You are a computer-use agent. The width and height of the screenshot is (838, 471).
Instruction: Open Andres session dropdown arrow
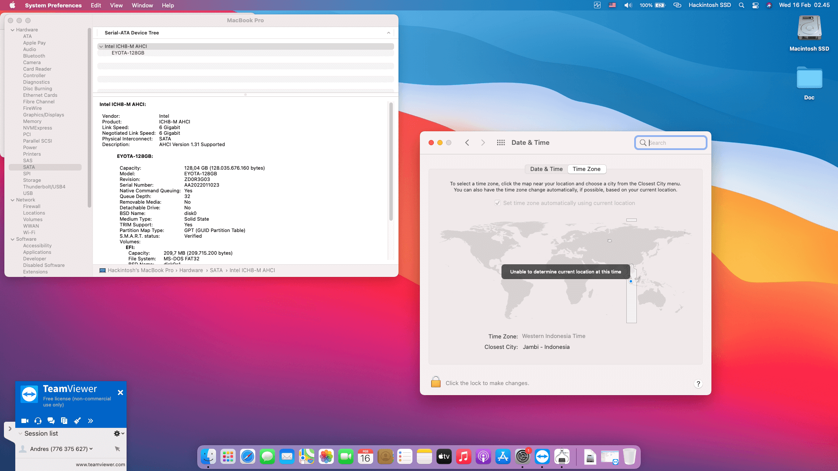pyautogui.click(x=91, y=449)
